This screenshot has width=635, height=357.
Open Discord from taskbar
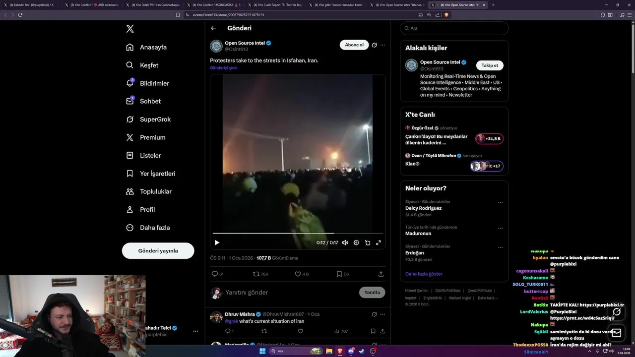[351, 351]
